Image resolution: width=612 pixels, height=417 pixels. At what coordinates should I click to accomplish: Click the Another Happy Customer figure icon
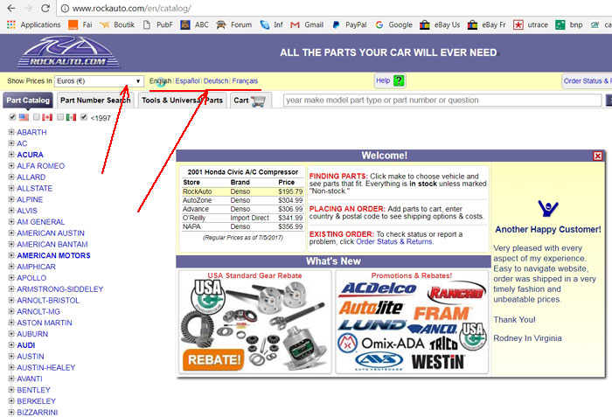548,208
